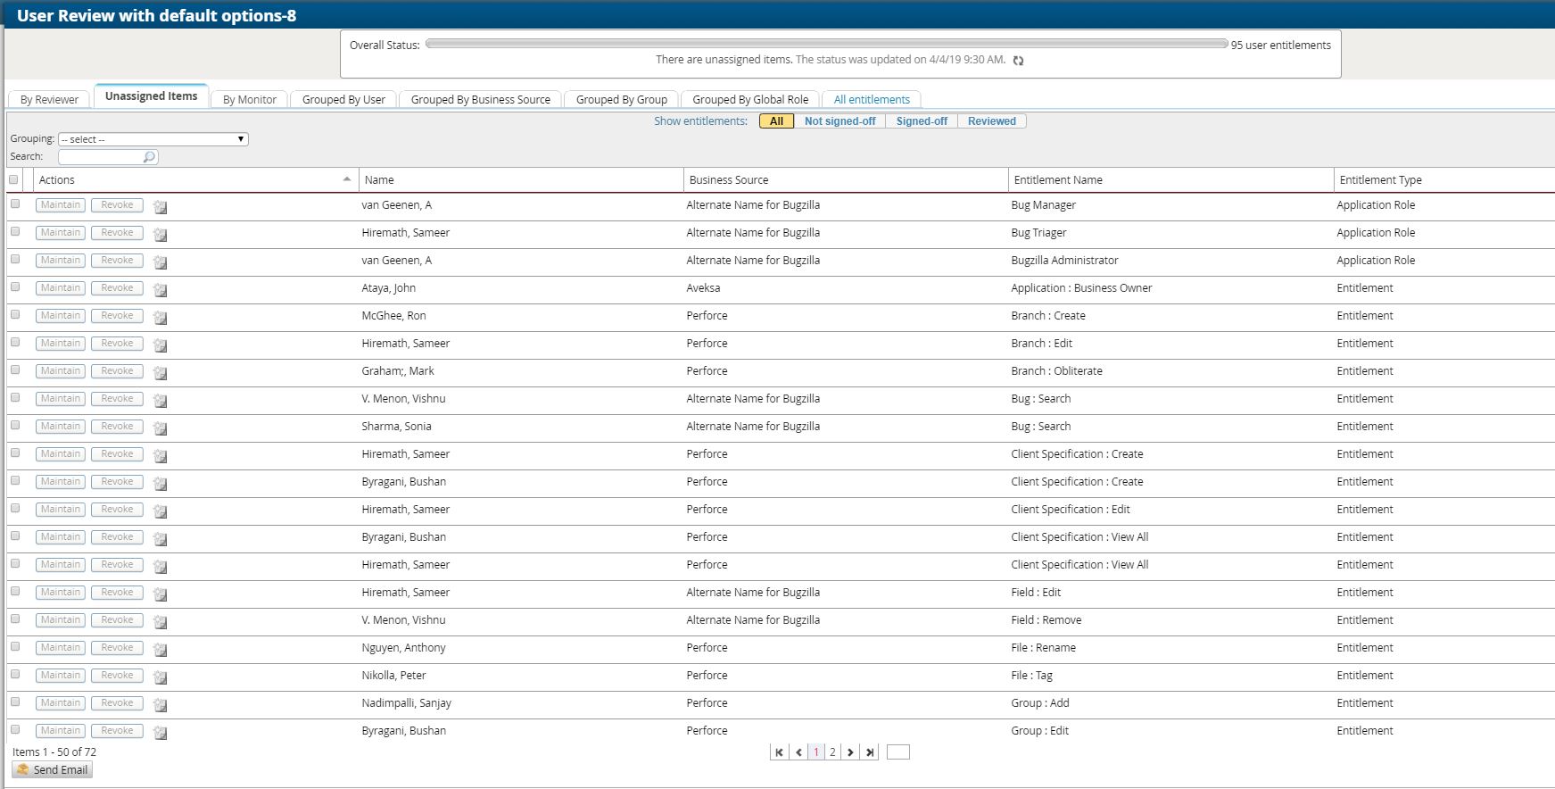Viewport: 1555px width, 789px height.
Task: Click the refresh status icon
Action: (1018, 61)
